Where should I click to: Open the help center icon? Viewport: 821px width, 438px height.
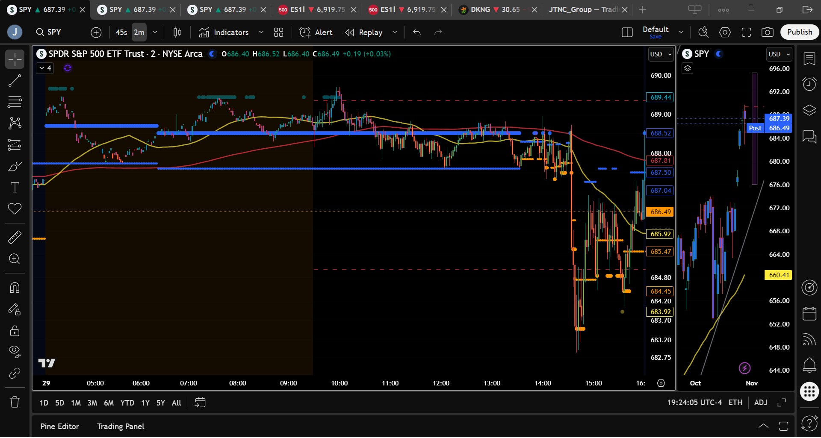(809, 423)
